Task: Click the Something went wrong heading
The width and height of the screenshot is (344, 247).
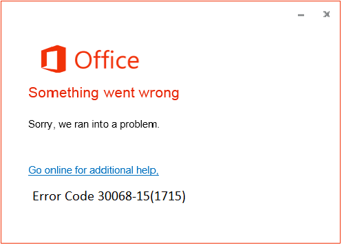Action: coord(104,93)
